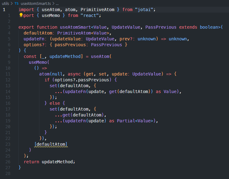
Task: Click 'options?.passPrevious' in if condition
Action: point(82,80)
